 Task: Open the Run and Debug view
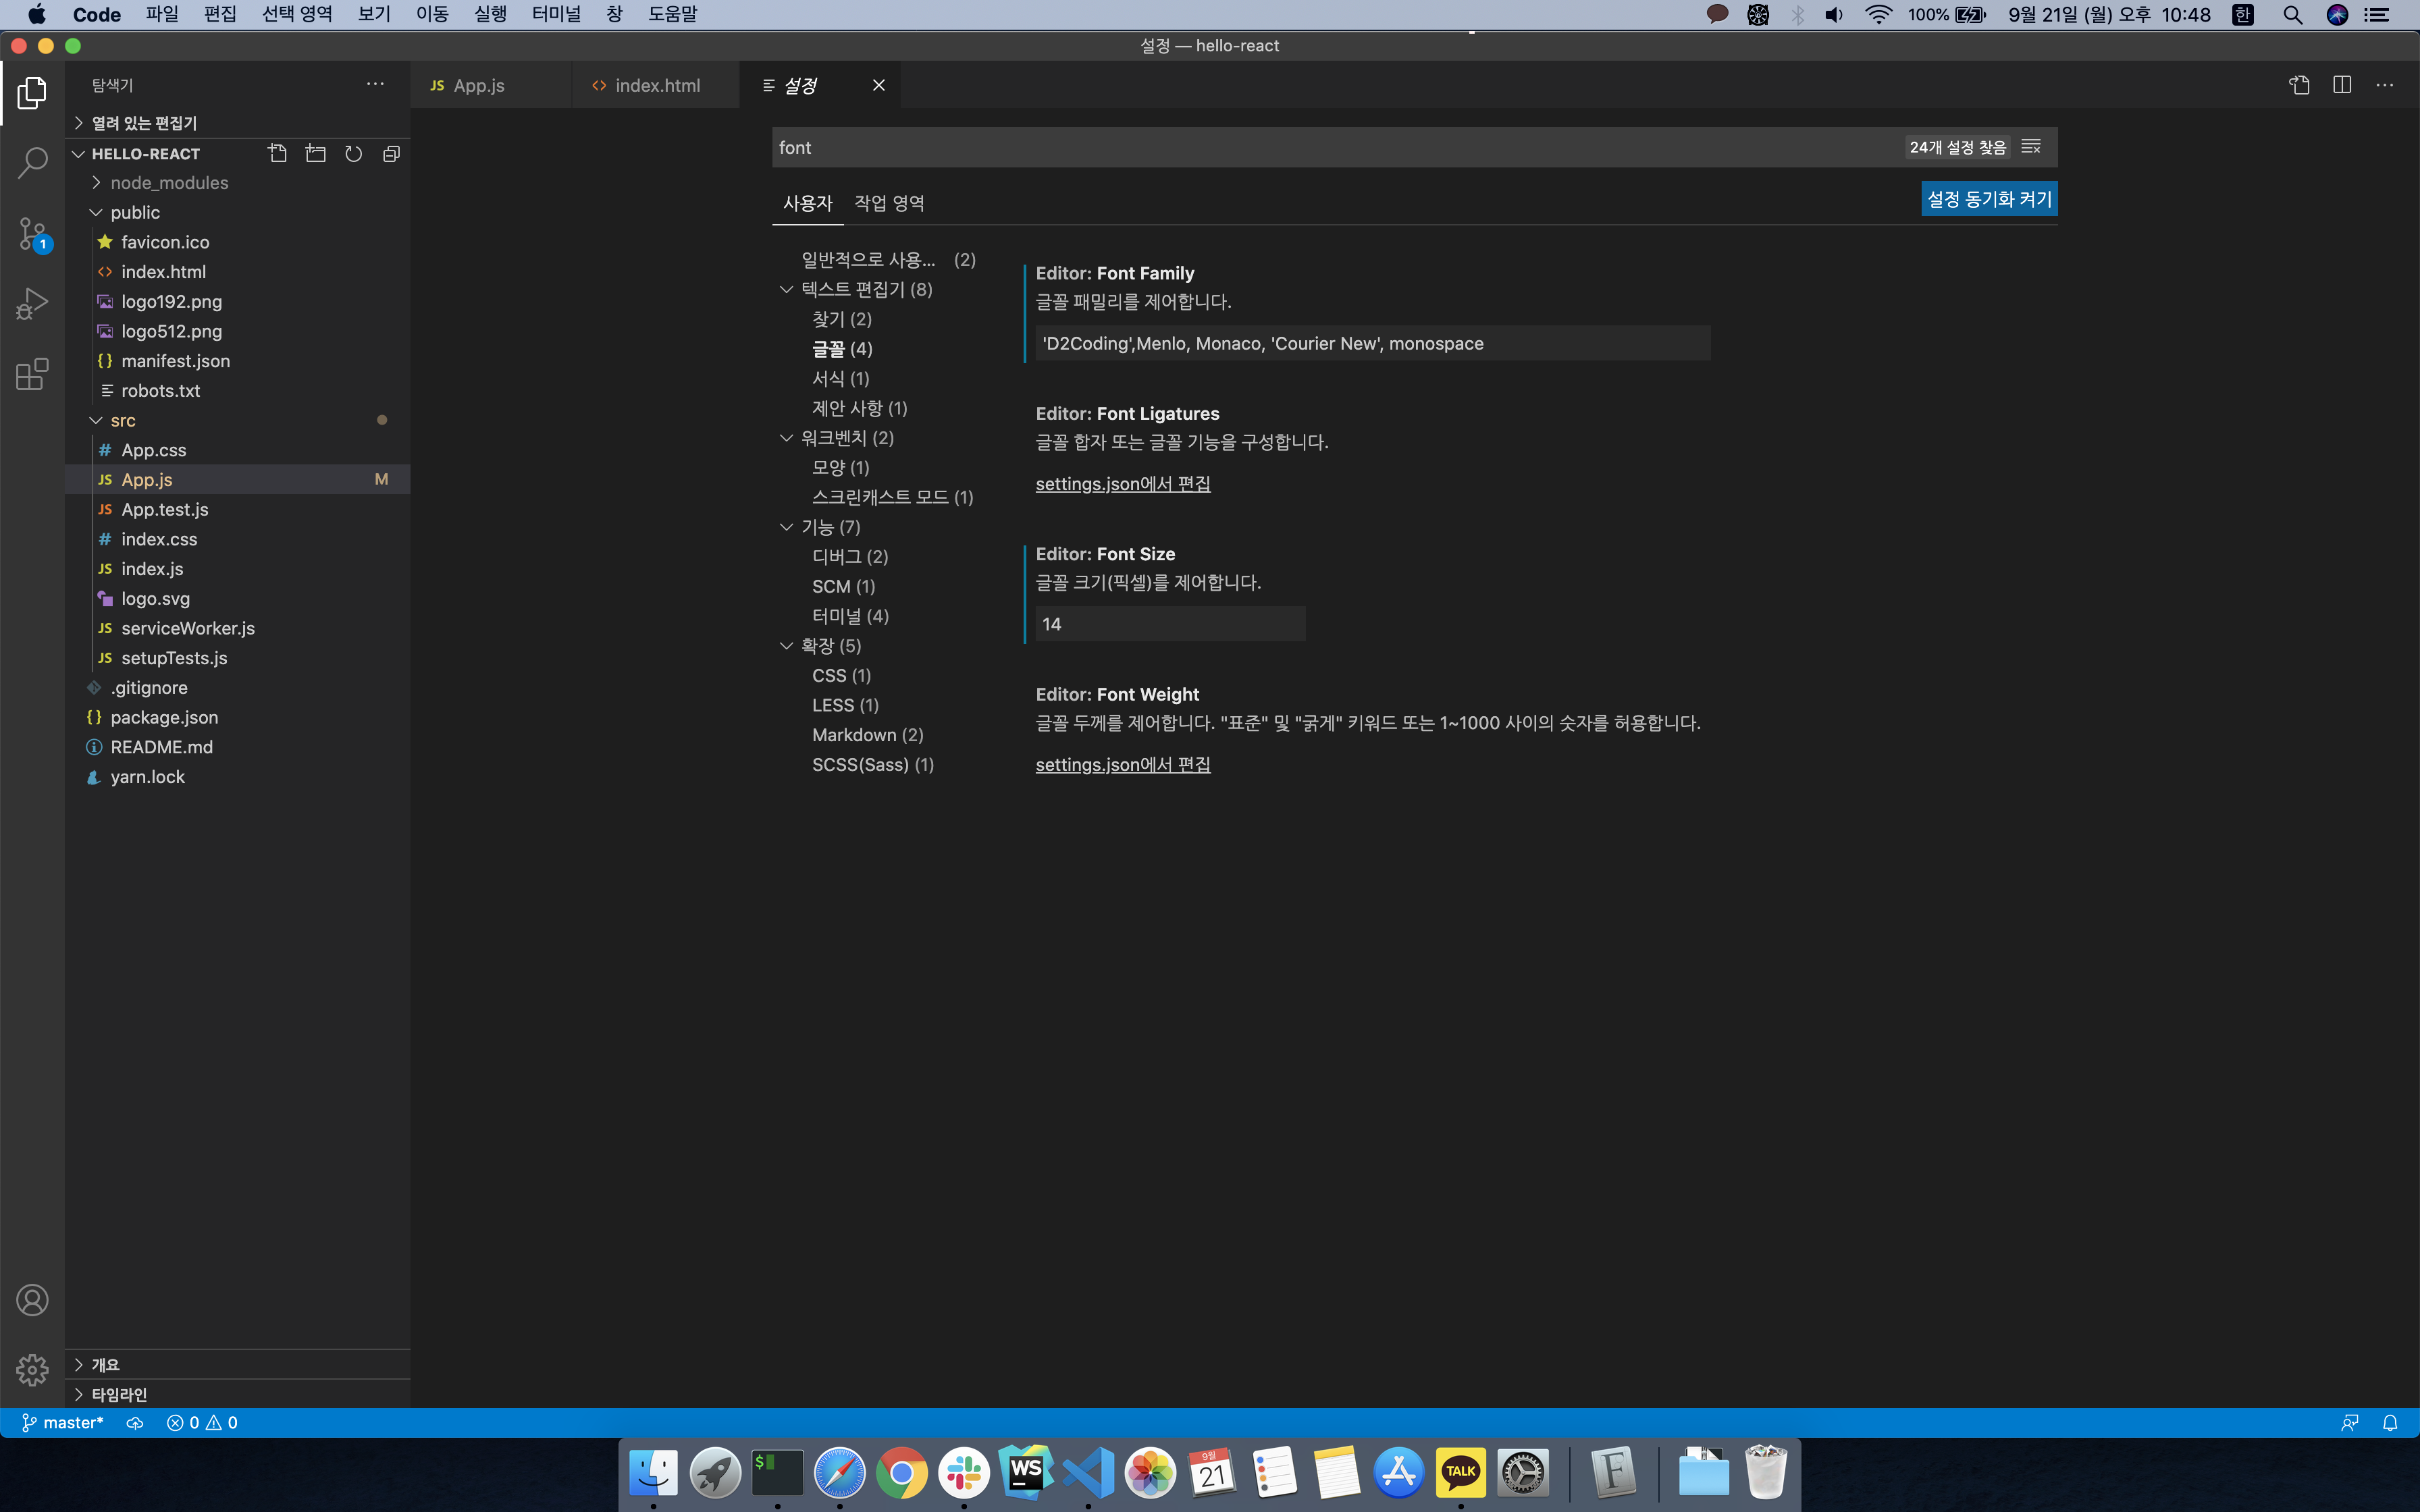coord(32,304)
